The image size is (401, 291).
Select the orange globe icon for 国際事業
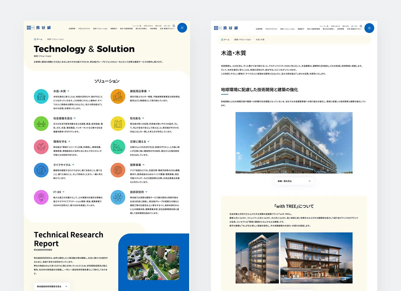coord(118,170)
